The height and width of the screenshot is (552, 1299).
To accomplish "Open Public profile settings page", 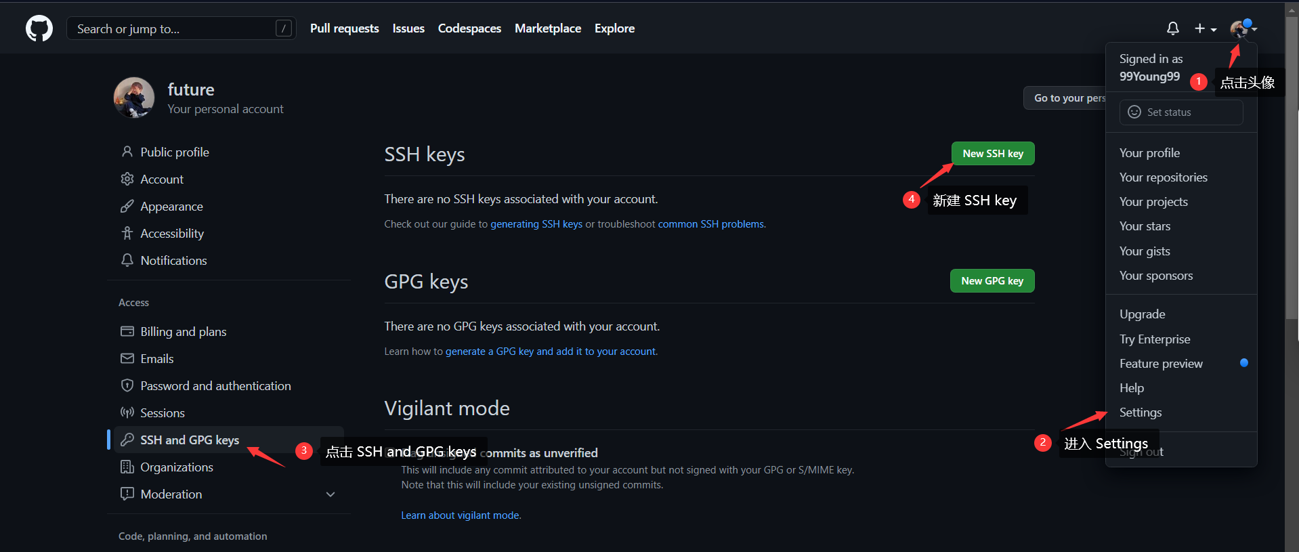I will pyautogui.click(x=175, y=152).
